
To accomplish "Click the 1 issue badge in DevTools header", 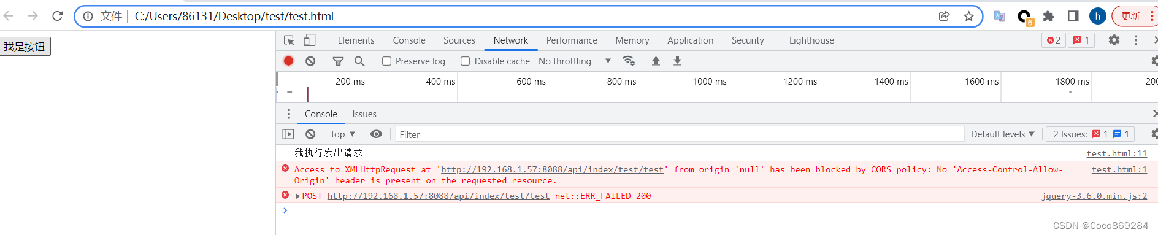I will click(x=1081, y=40).
